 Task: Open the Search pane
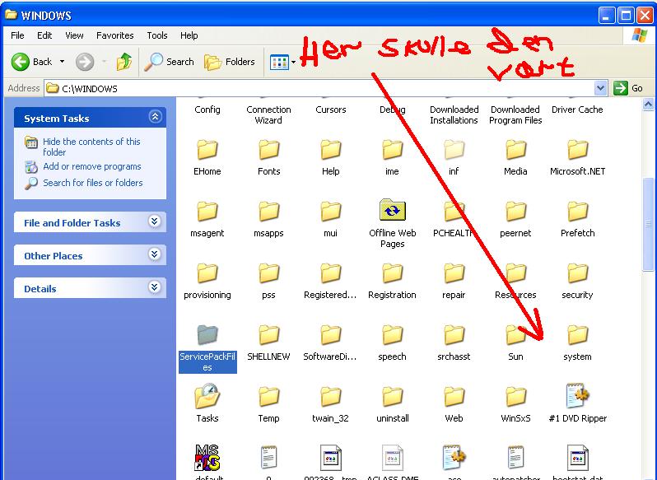(169, 62)
